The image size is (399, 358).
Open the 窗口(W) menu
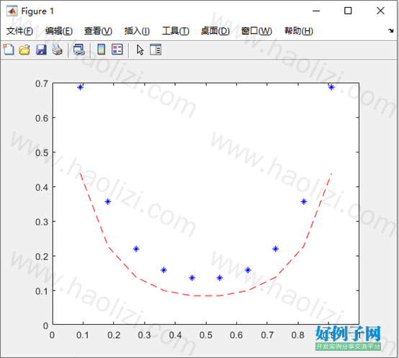256,31
